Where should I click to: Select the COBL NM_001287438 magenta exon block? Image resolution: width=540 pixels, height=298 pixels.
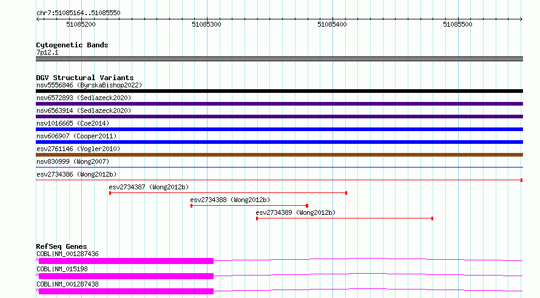point(126,291)
